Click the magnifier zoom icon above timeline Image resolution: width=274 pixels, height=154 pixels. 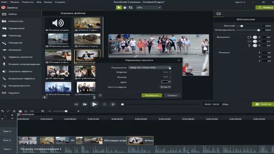(x=42, y=111)
